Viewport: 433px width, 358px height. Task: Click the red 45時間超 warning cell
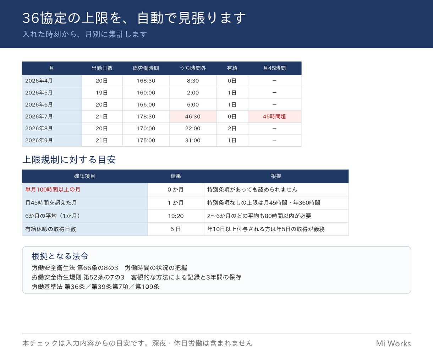click(274, 116)
